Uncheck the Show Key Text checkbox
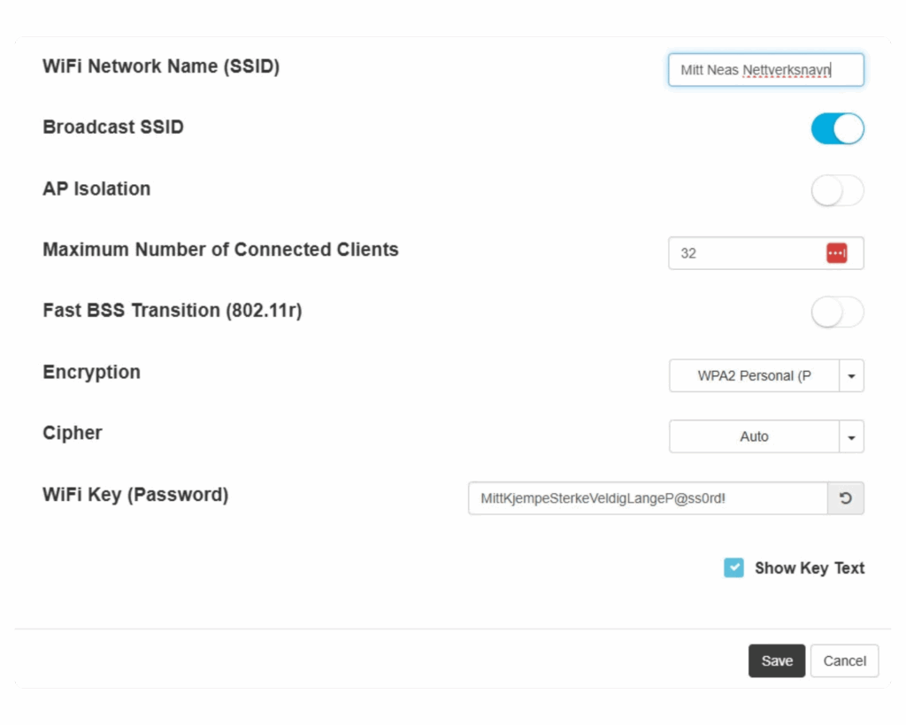 point(733,567)
